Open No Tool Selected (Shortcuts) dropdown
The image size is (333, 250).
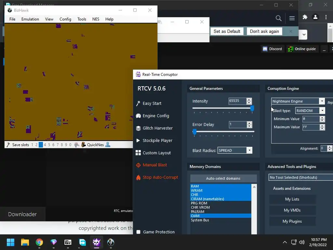tap(301, 177)
